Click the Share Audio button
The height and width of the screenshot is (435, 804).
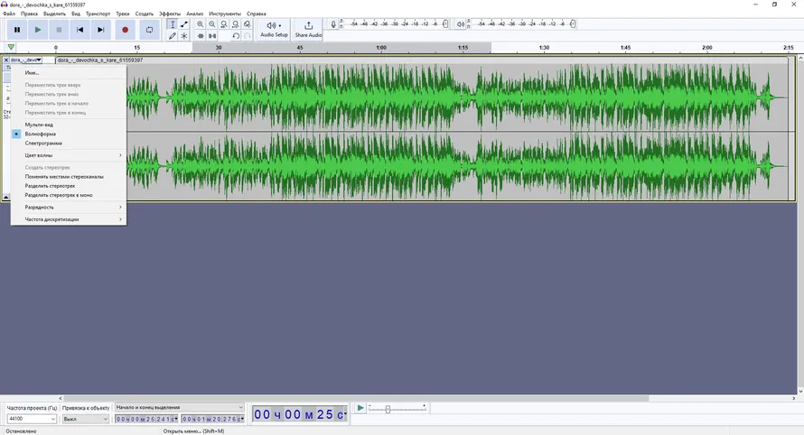308,29
